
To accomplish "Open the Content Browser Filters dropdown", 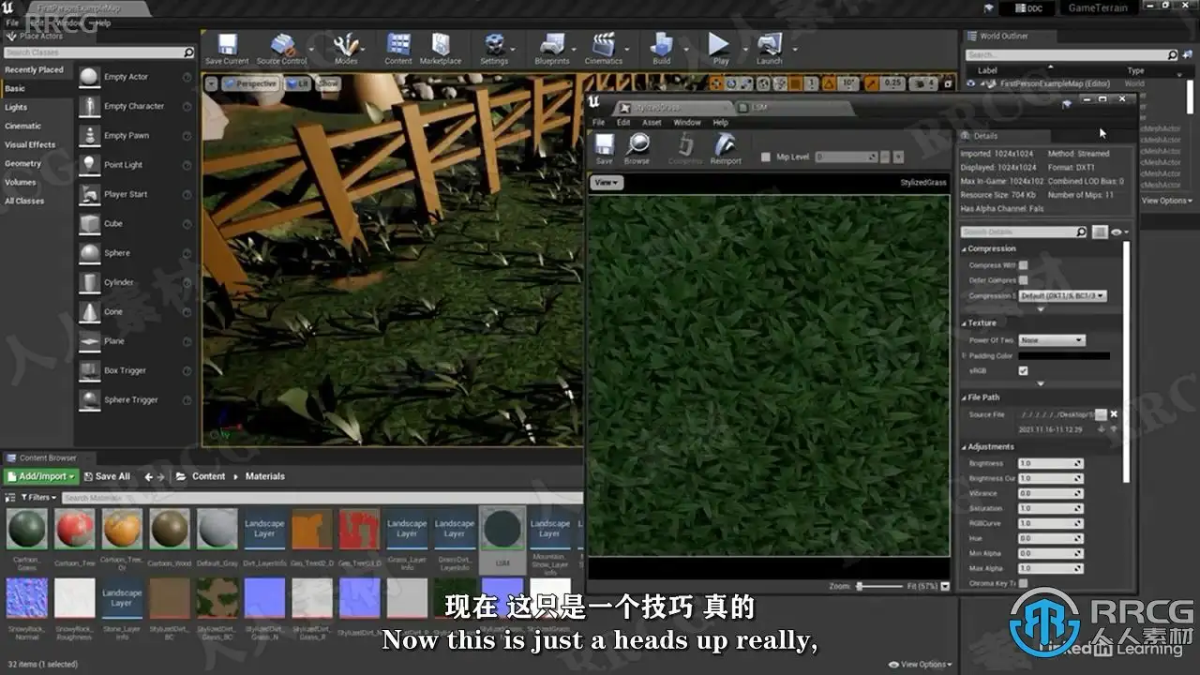I will (38, 498).
